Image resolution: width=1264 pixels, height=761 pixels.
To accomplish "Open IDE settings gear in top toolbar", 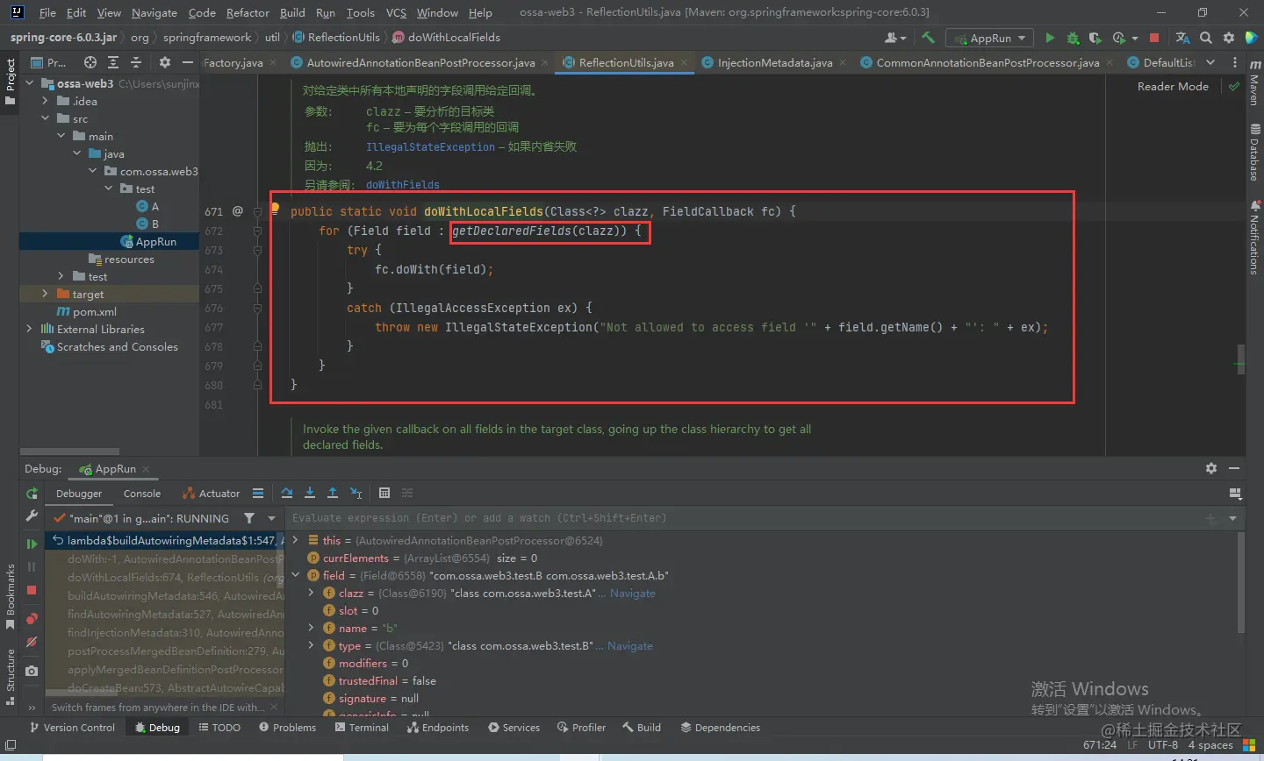I will (x=1229, y=38).
